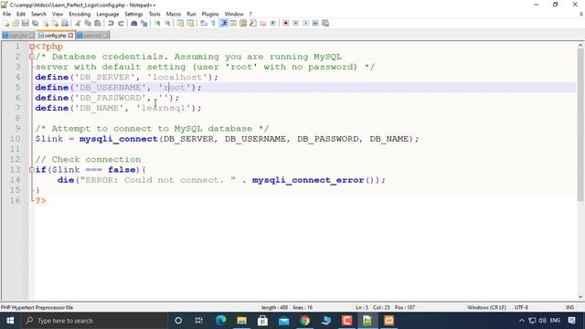Click the taskbar 'Type here to search' box
This screenshot has width=585, height=329.
pos(94,321)
